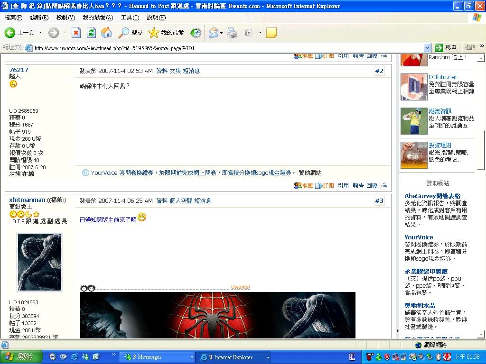Click the language bar input method icon
The image size is (486, 364).
353,357
